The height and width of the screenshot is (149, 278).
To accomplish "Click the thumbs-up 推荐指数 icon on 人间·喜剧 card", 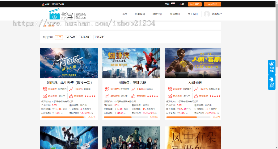I will pyautogui.click(x=196, y=96).
